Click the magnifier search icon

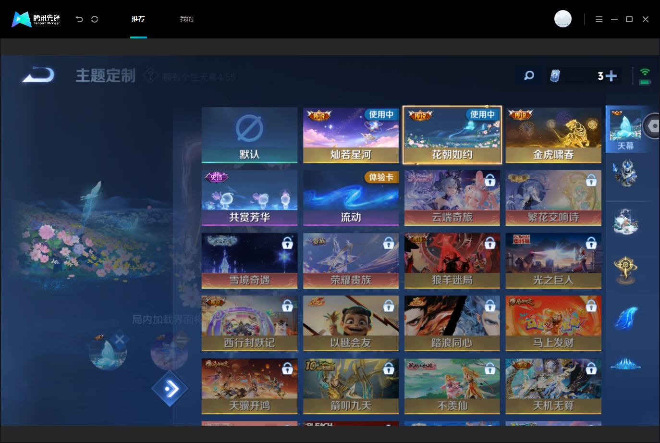(529, 75)
